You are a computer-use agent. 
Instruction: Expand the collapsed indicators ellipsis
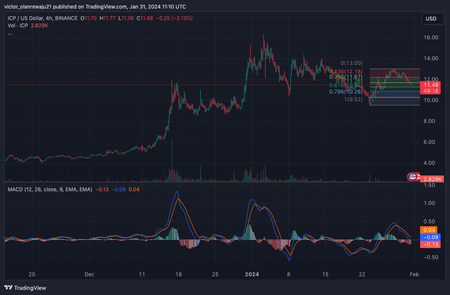(10, 34)
